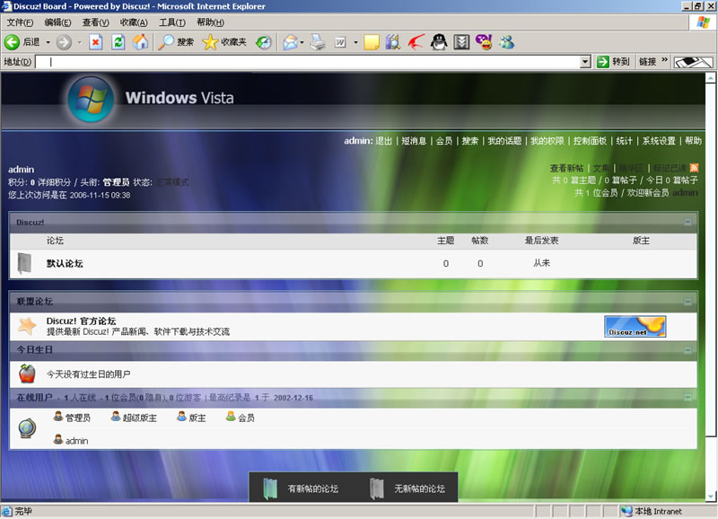Screen dimensions: 718x519
Task: Open the 编辑(E) menu
Action: [x=57, y=22]
